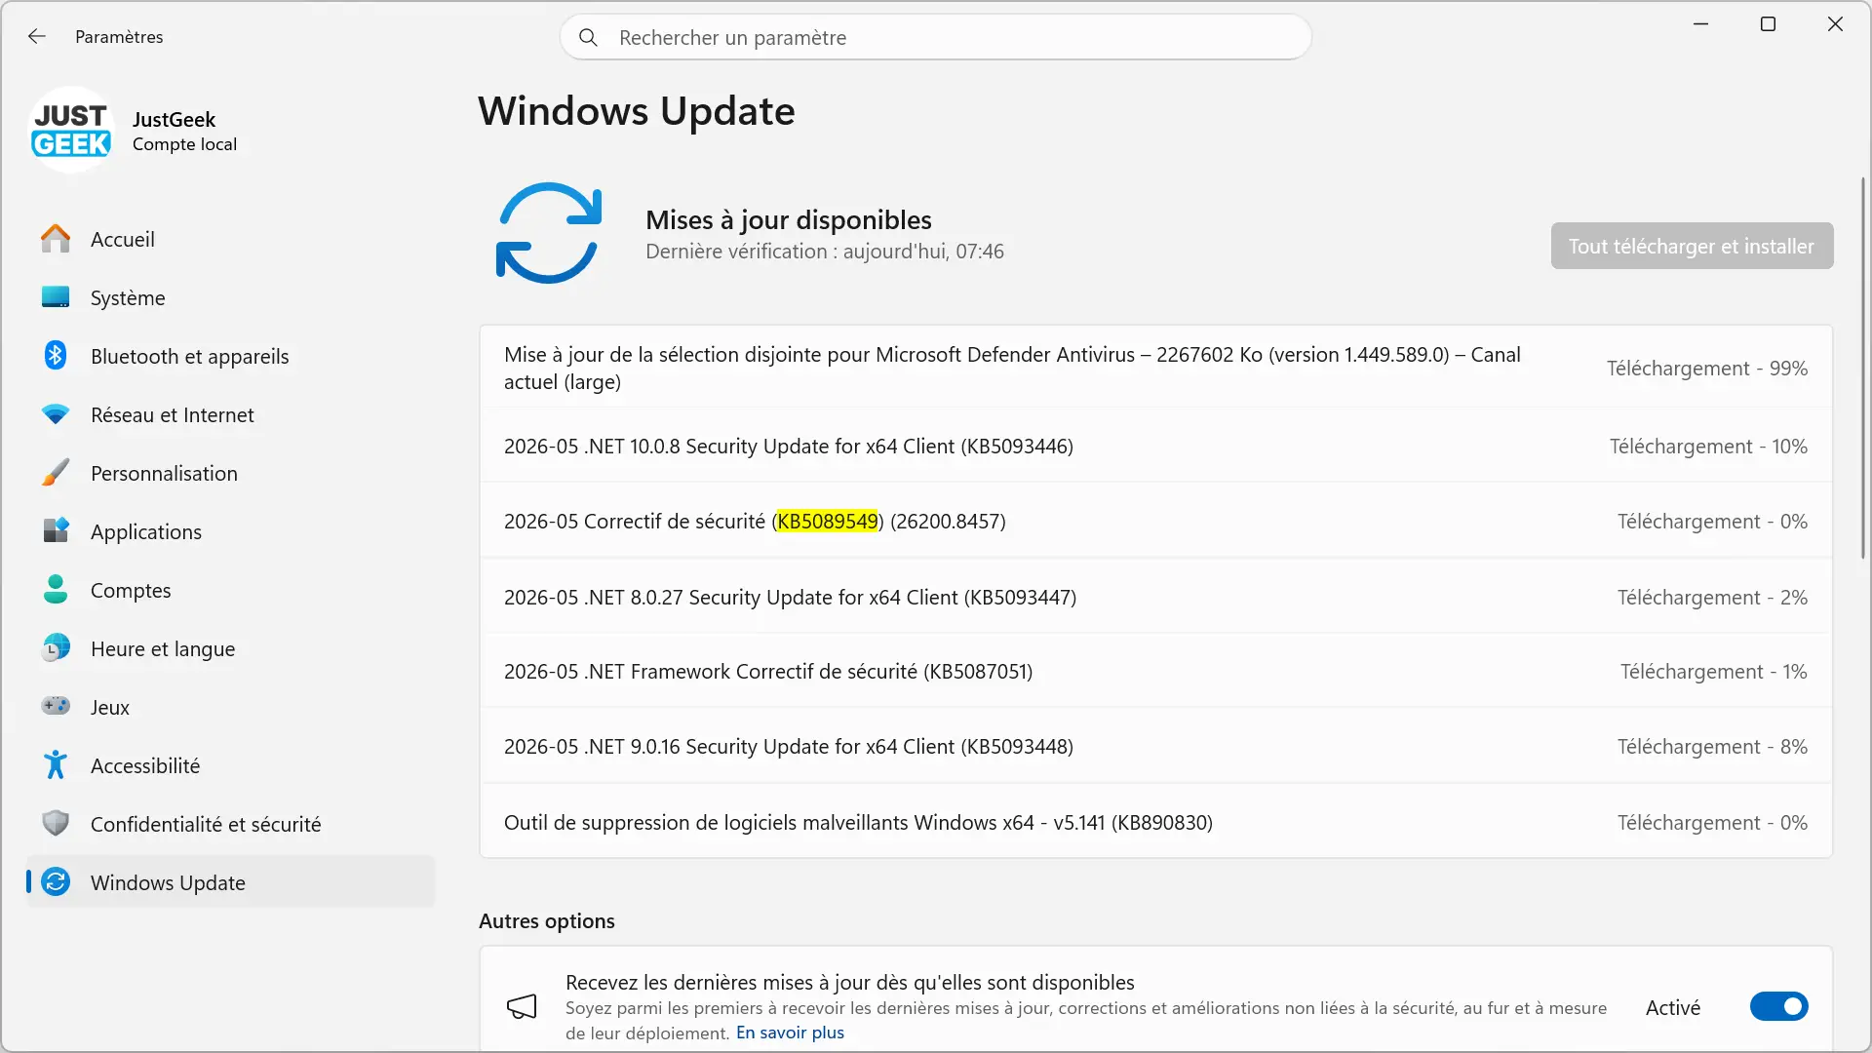This screenshot has width=1872, height=1053.
Task: Click the Confidentialité shield icon
Action: point(56,823)
